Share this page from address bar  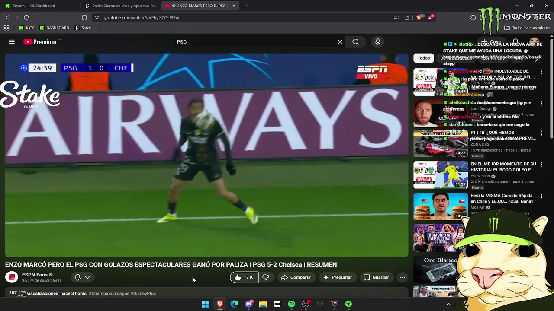(x=407, y=17)
